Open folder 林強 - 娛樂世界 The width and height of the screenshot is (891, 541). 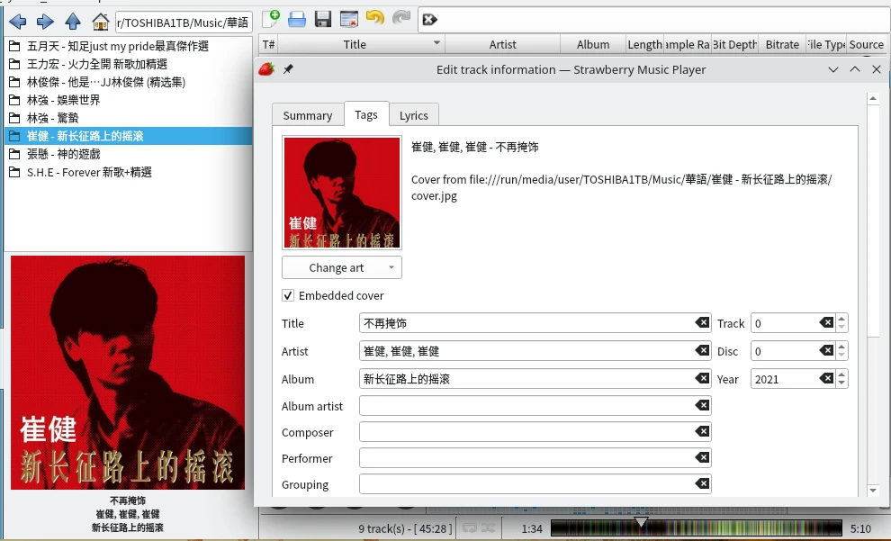coord(64,100)
